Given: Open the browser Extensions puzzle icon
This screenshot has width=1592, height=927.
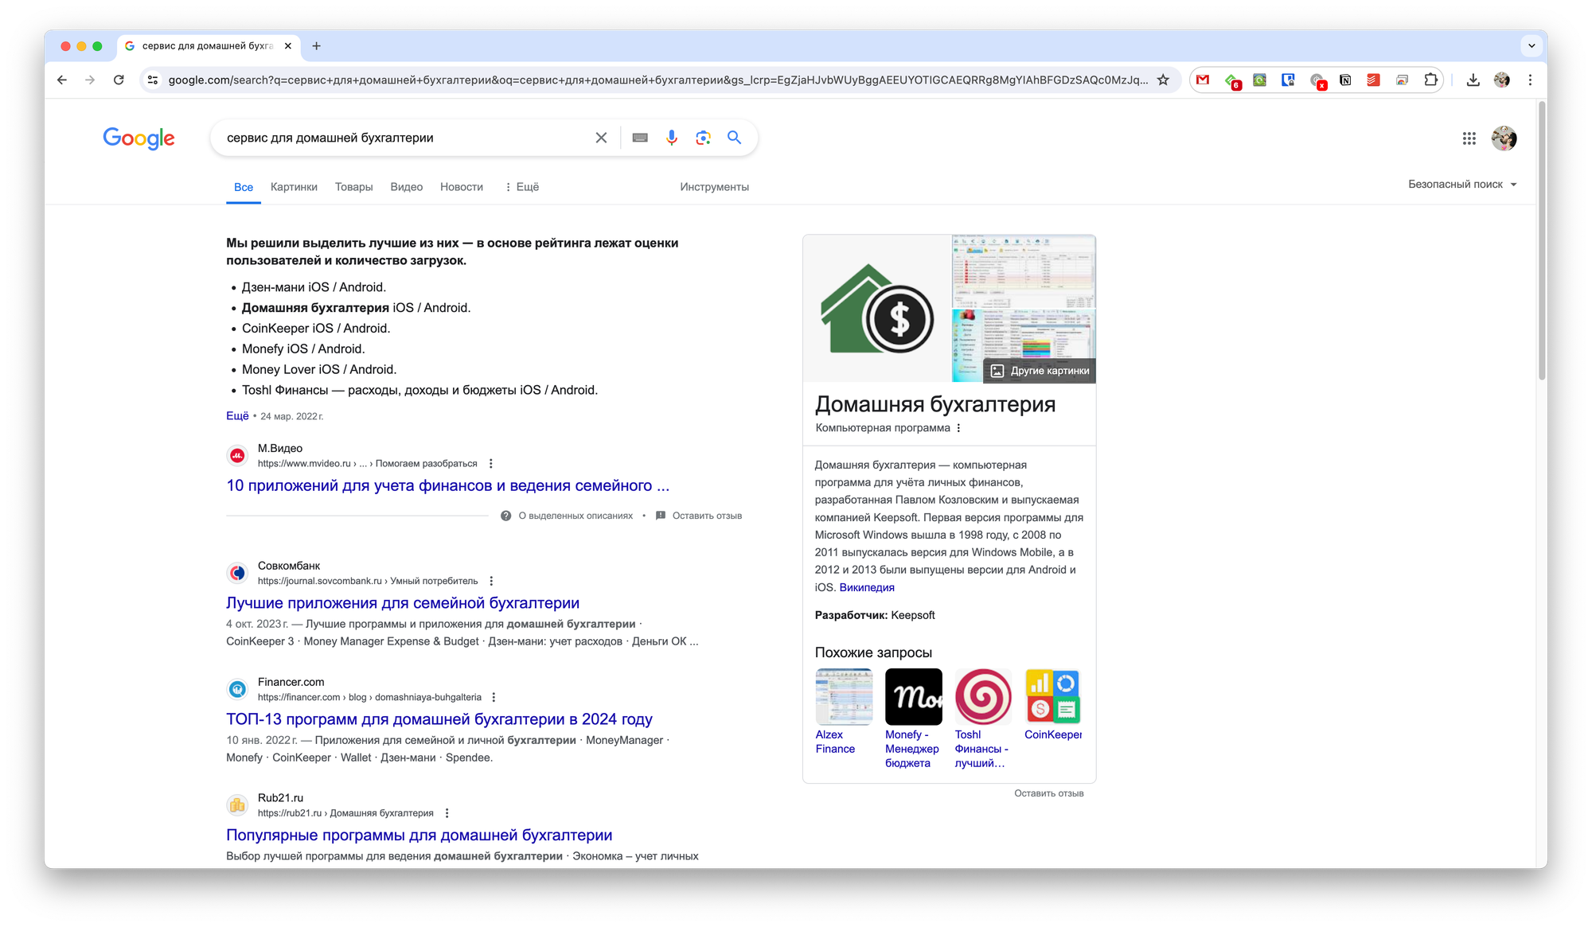Looking at the screenshot, I should click(x=1430, y=80).
